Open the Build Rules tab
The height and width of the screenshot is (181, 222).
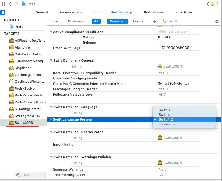(x=184, y=12)
